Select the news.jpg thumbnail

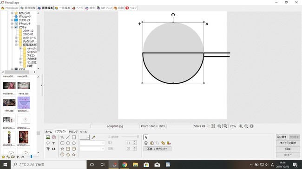click(24, 86)
